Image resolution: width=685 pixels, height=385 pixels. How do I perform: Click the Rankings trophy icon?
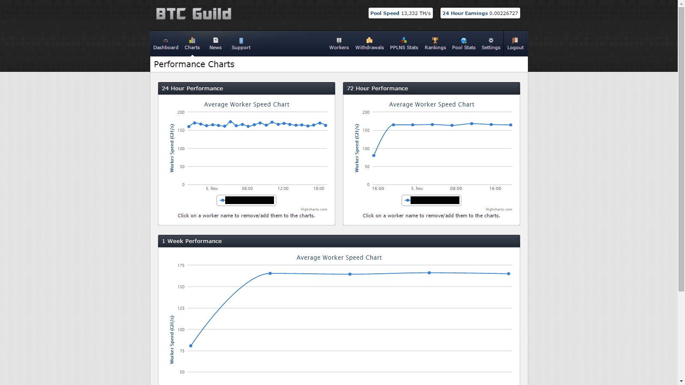(435, 40)
